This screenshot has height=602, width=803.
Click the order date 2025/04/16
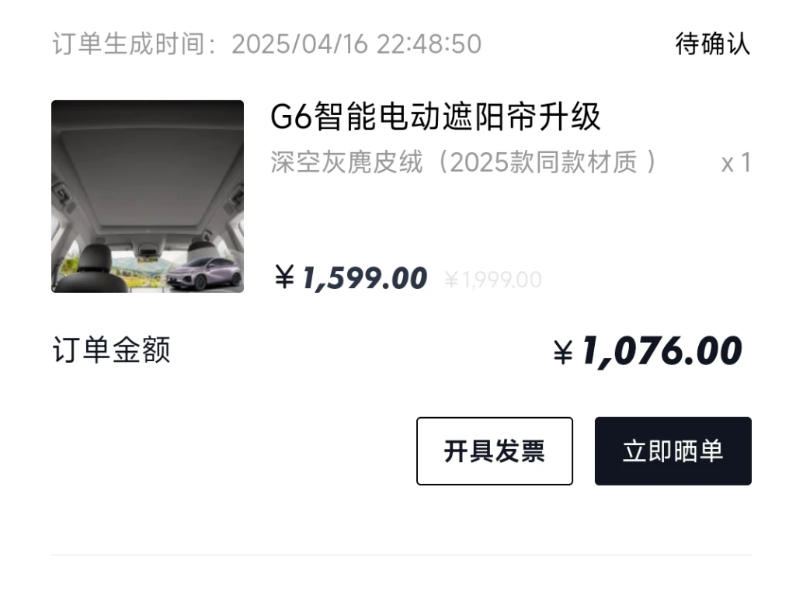300,44
